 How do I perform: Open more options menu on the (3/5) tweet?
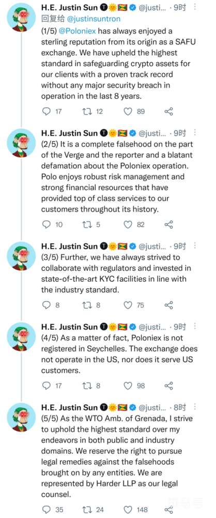pyautogui.click(x=195, y=246)
